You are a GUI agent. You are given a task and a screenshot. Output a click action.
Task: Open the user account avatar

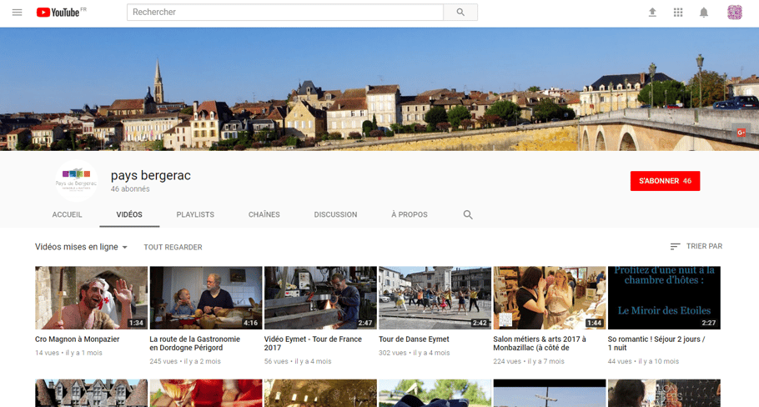pyautogui.click(x=735, y=13)
